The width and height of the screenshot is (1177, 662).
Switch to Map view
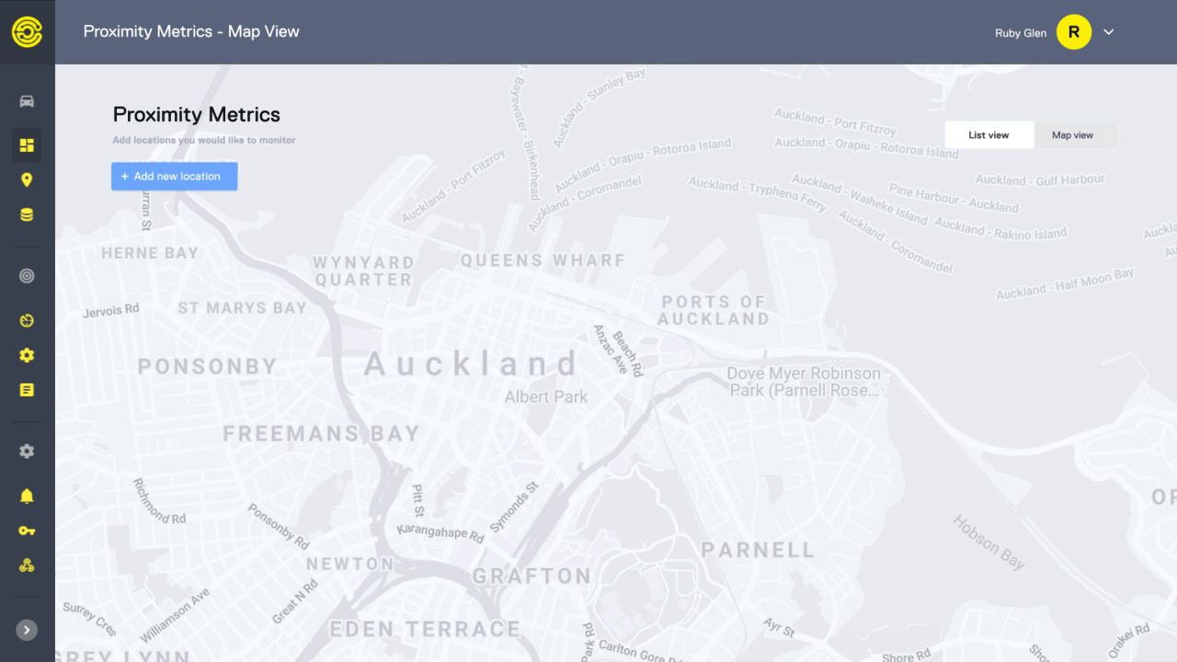point(1073,135)
